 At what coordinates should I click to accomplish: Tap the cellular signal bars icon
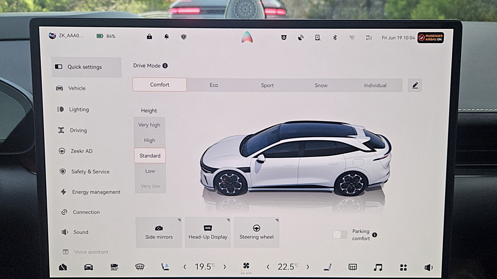point(369,38)
